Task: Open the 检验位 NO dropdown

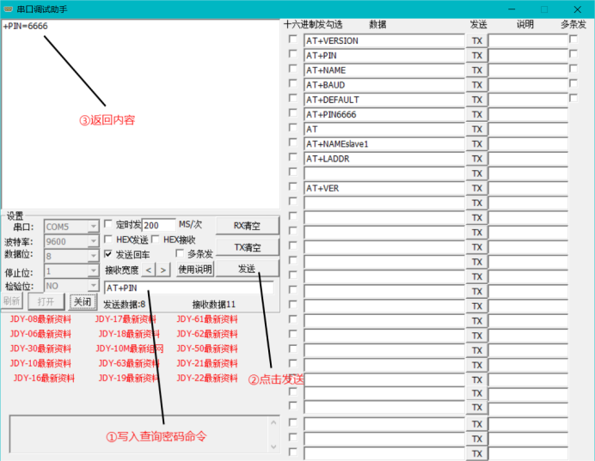Action: point(93,286)
